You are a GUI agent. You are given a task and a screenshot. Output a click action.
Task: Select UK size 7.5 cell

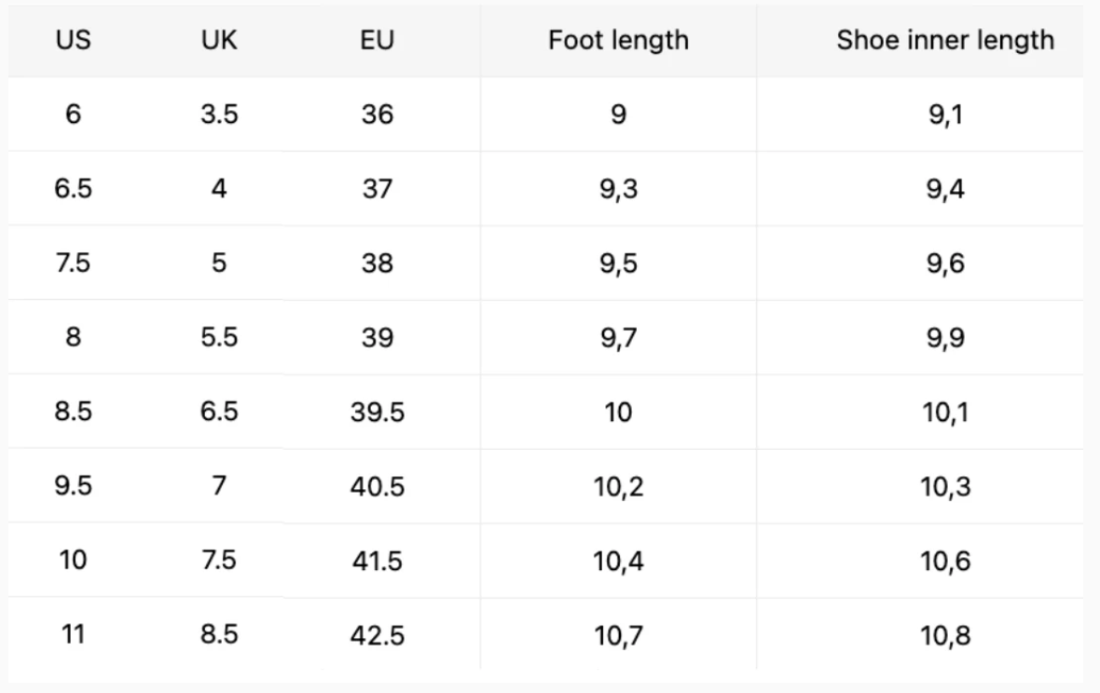[x=219, y=560]
